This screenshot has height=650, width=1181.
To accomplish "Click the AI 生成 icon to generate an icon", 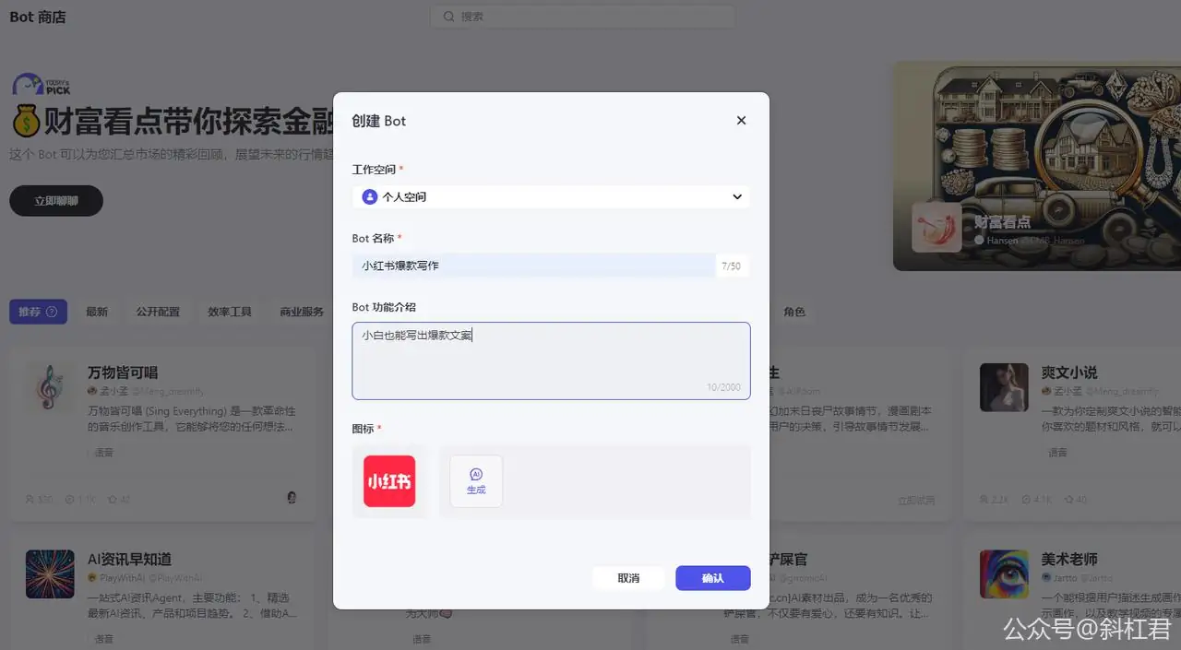I will point(475,480).
